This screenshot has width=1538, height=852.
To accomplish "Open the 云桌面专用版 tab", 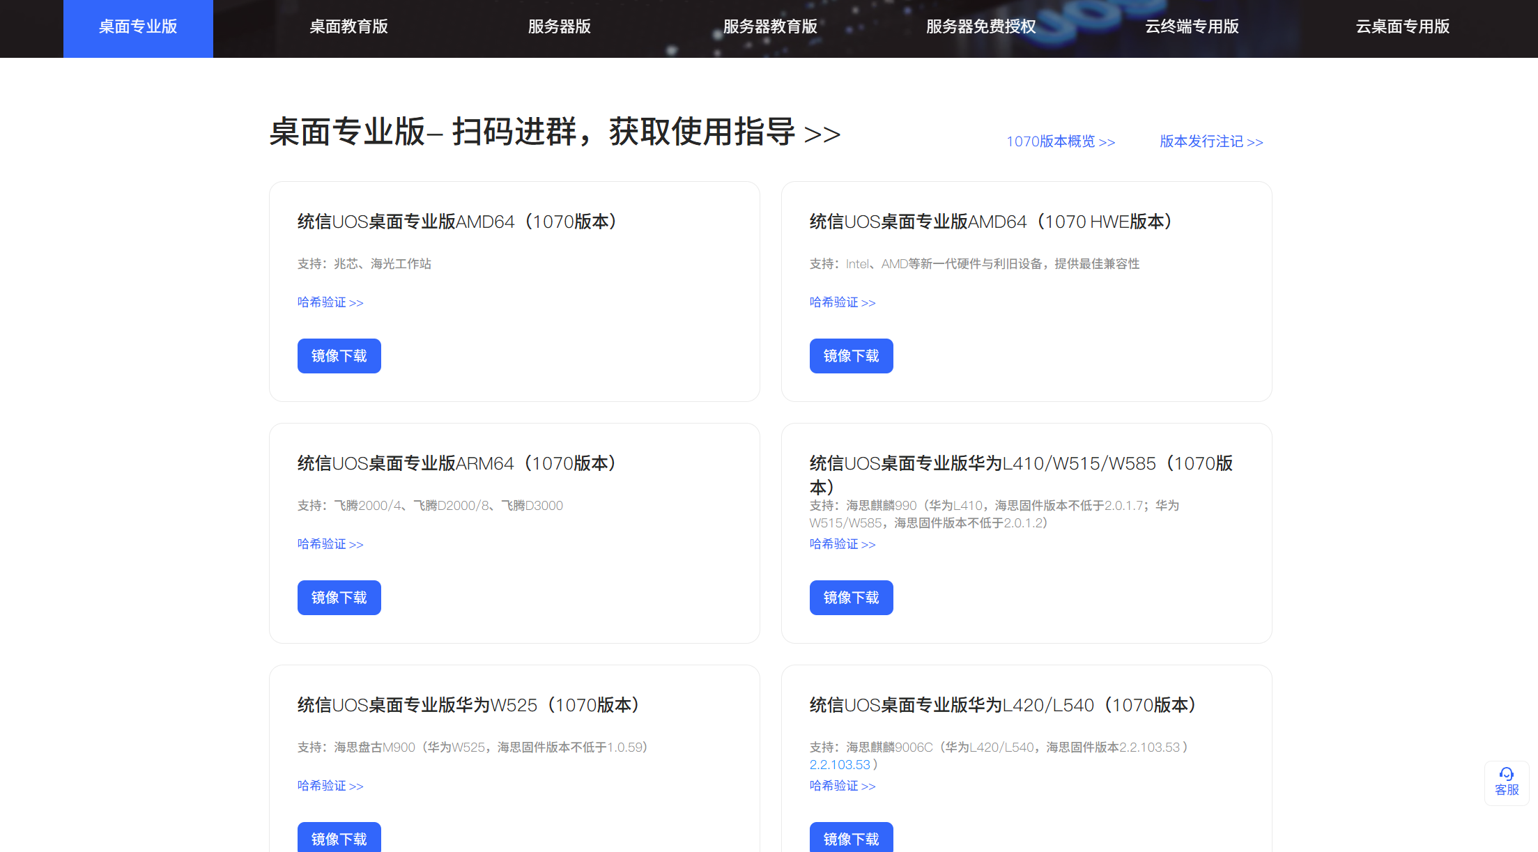I will tap(1403, 27).
